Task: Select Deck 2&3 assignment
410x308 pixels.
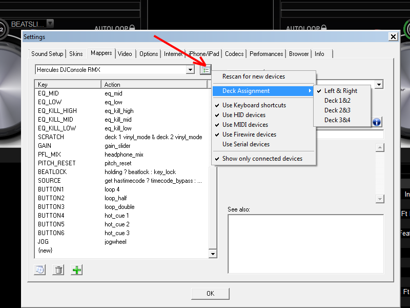Action: pyautogui.click(x=342, y=110)
